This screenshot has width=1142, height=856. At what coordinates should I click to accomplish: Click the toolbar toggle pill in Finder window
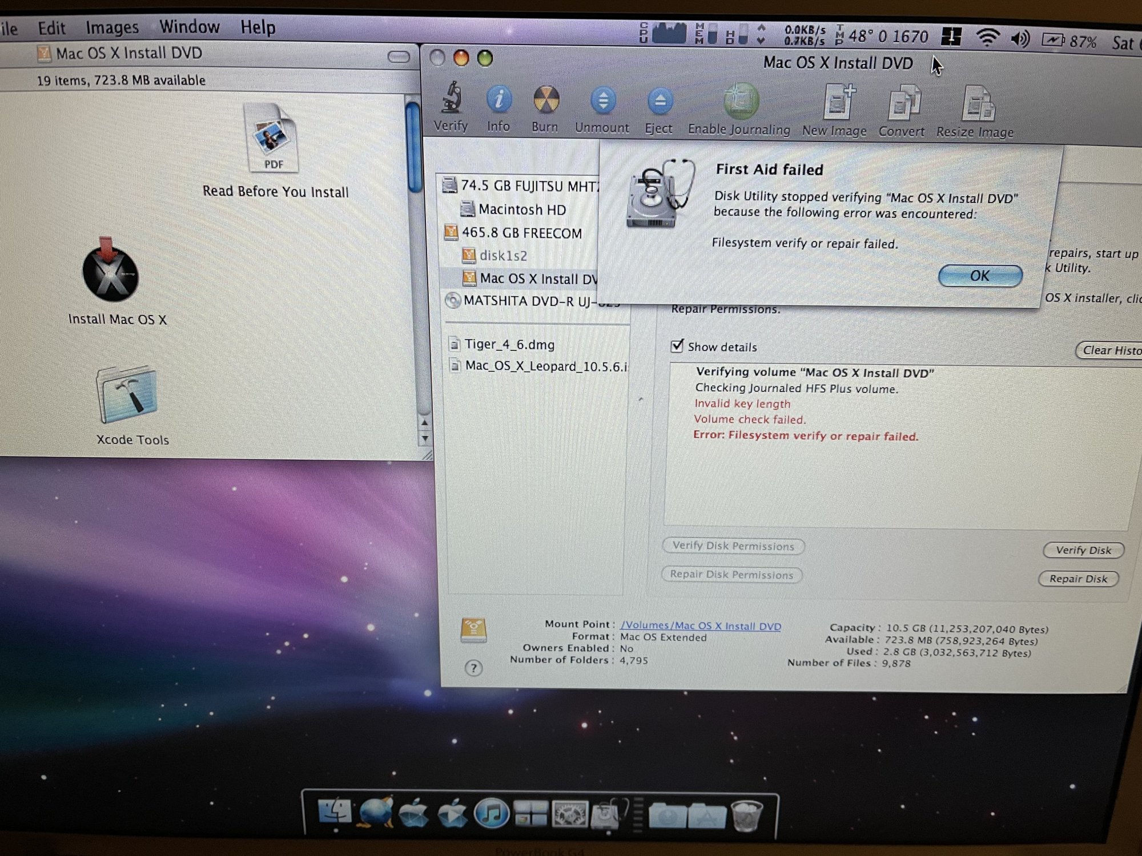(x=398, y=56)
